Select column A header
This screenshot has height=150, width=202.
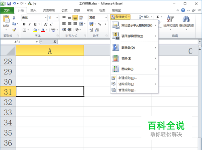point(50,51)
